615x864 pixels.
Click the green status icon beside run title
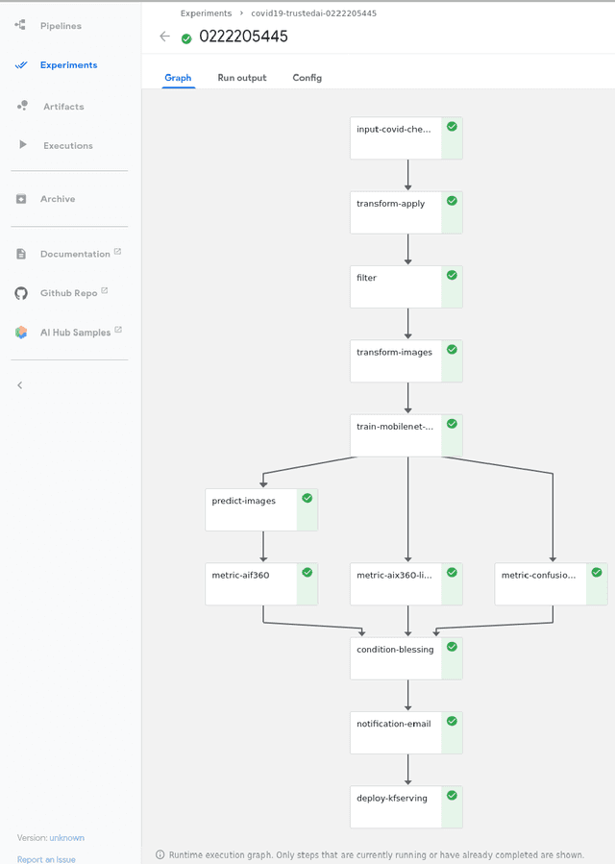click(186, 37)
